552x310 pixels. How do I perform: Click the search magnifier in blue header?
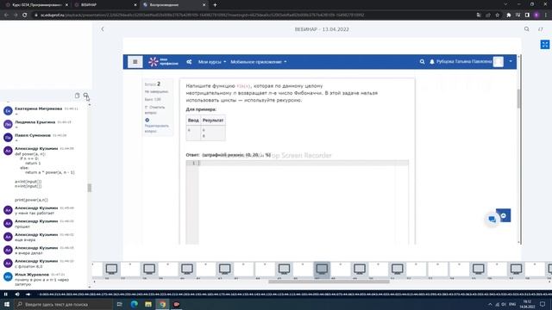point(422,62)
